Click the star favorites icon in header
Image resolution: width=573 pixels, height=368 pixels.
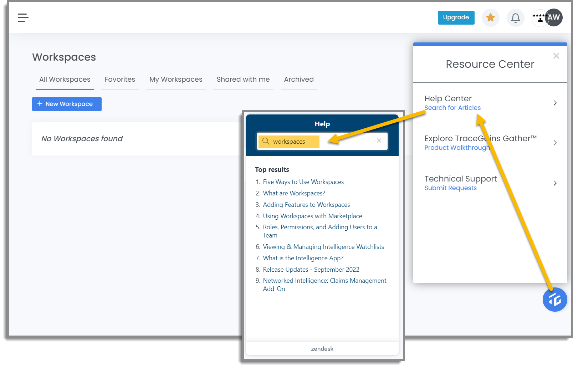click(490, 17)
